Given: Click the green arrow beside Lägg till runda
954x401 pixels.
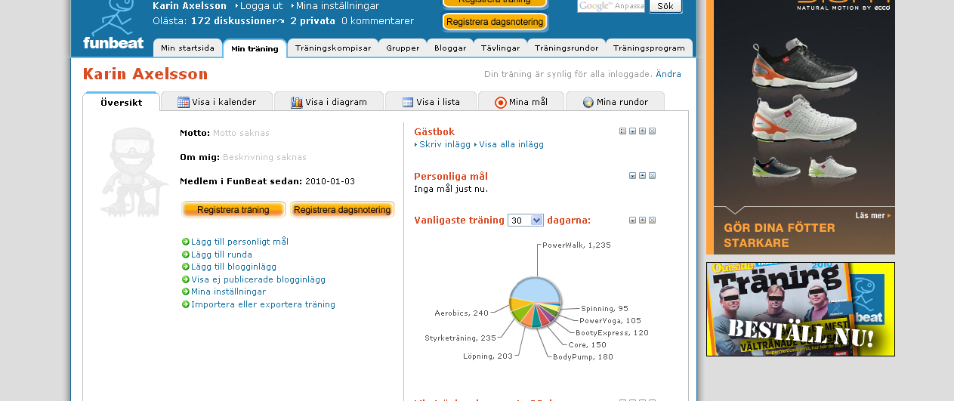Looking at the screenshot, I should coord(186,254).
